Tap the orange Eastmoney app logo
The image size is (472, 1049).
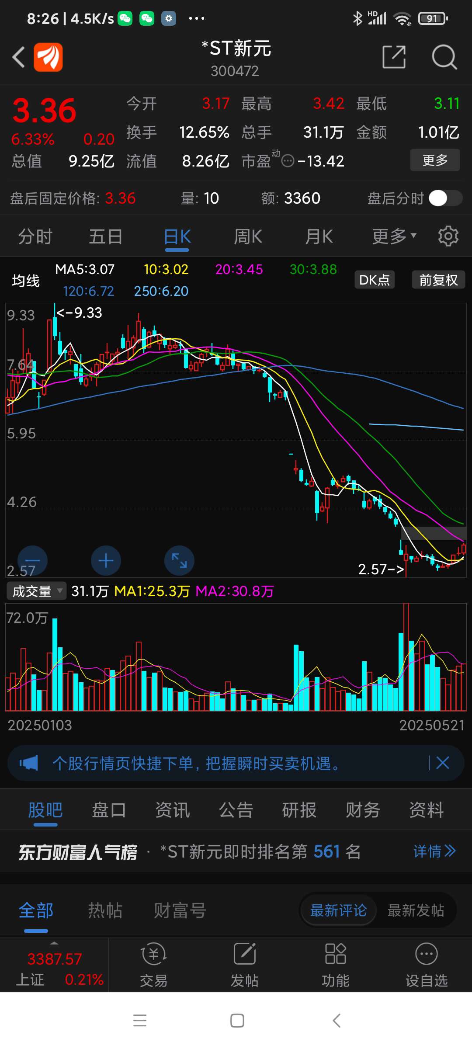pos(48,57)
